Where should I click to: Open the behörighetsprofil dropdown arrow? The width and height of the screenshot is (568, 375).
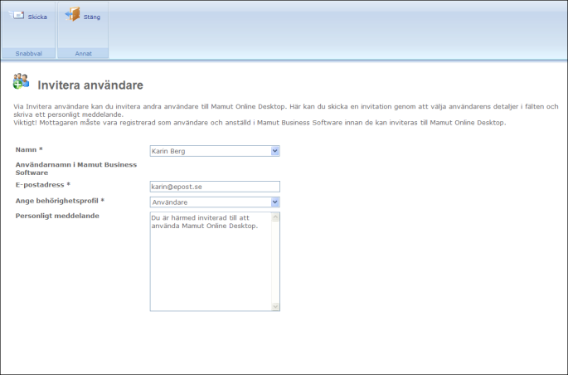(275, 202)
